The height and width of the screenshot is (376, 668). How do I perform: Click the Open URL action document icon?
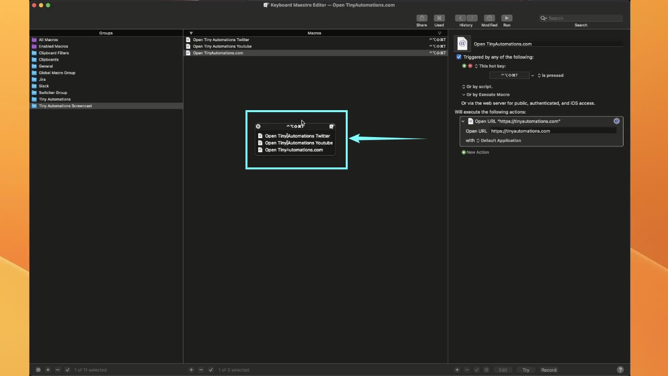[x=470, y=121]
